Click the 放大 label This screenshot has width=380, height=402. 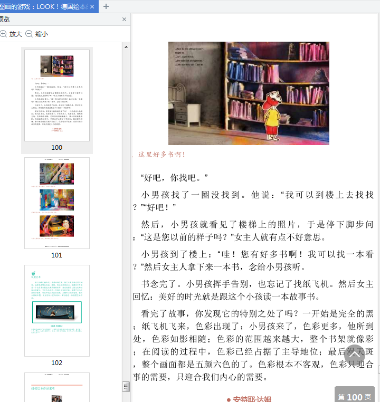16,34
